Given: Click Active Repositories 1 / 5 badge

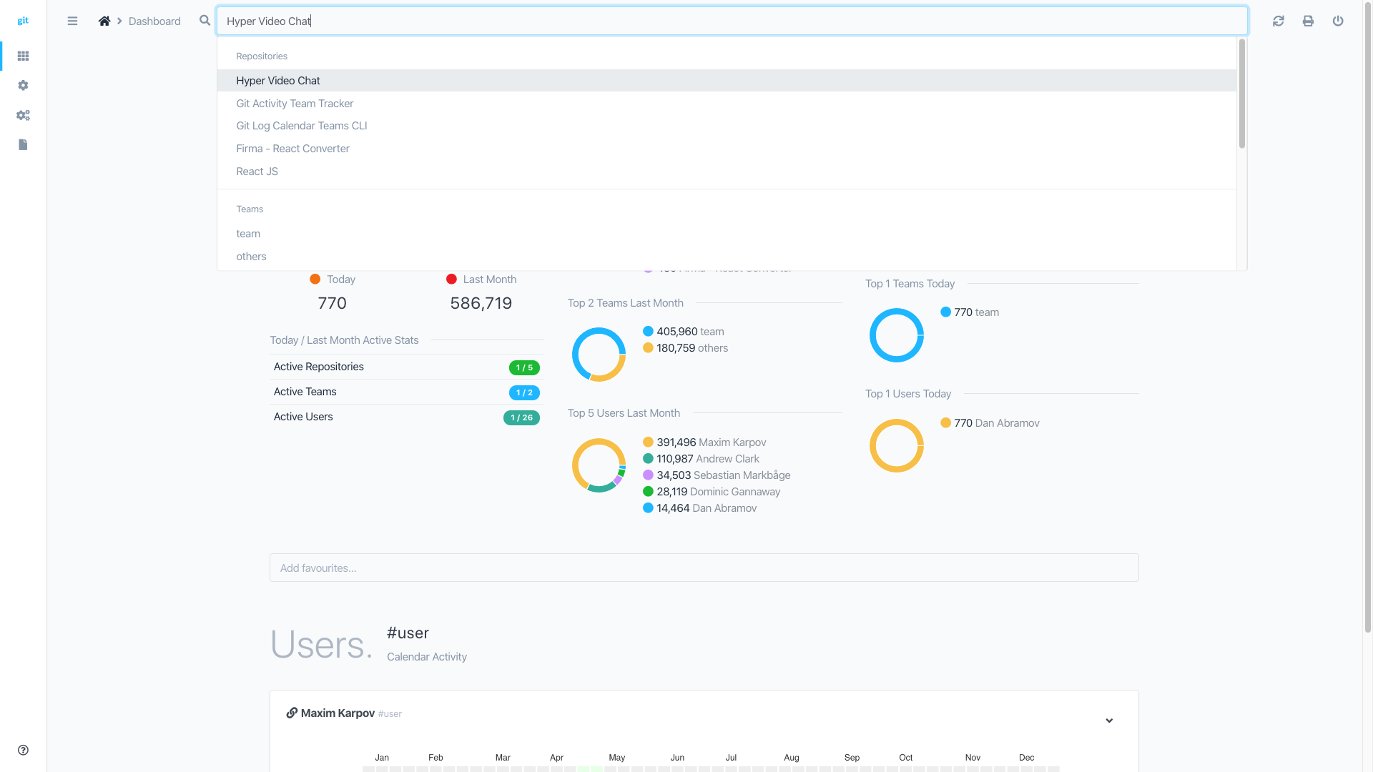Looking at the screenshot, I should pos(524,367).
